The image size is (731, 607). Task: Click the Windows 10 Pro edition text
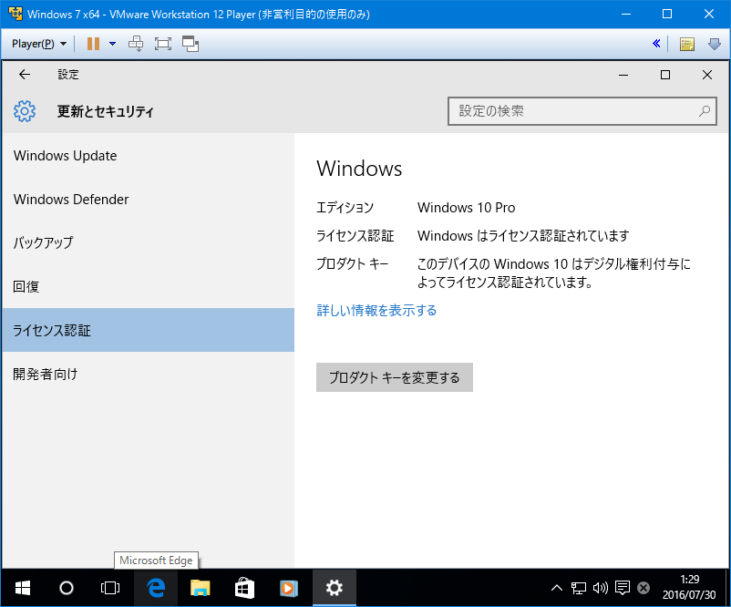click(466, 208)
